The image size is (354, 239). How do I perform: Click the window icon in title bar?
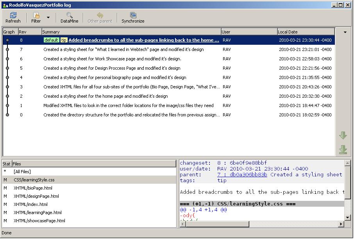pos(5,5)
